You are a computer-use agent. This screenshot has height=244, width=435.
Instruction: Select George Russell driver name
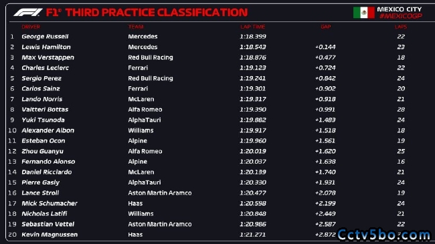[x=45, y=37]
